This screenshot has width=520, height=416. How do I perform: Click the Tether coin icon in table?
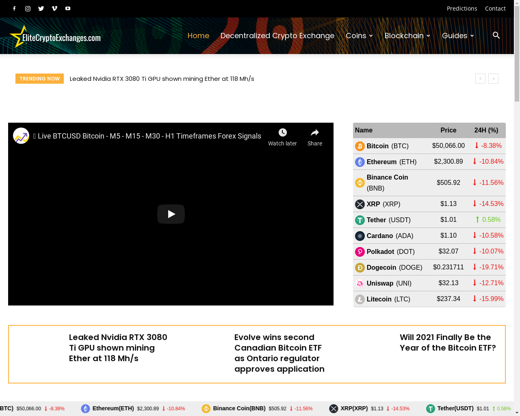360,220
